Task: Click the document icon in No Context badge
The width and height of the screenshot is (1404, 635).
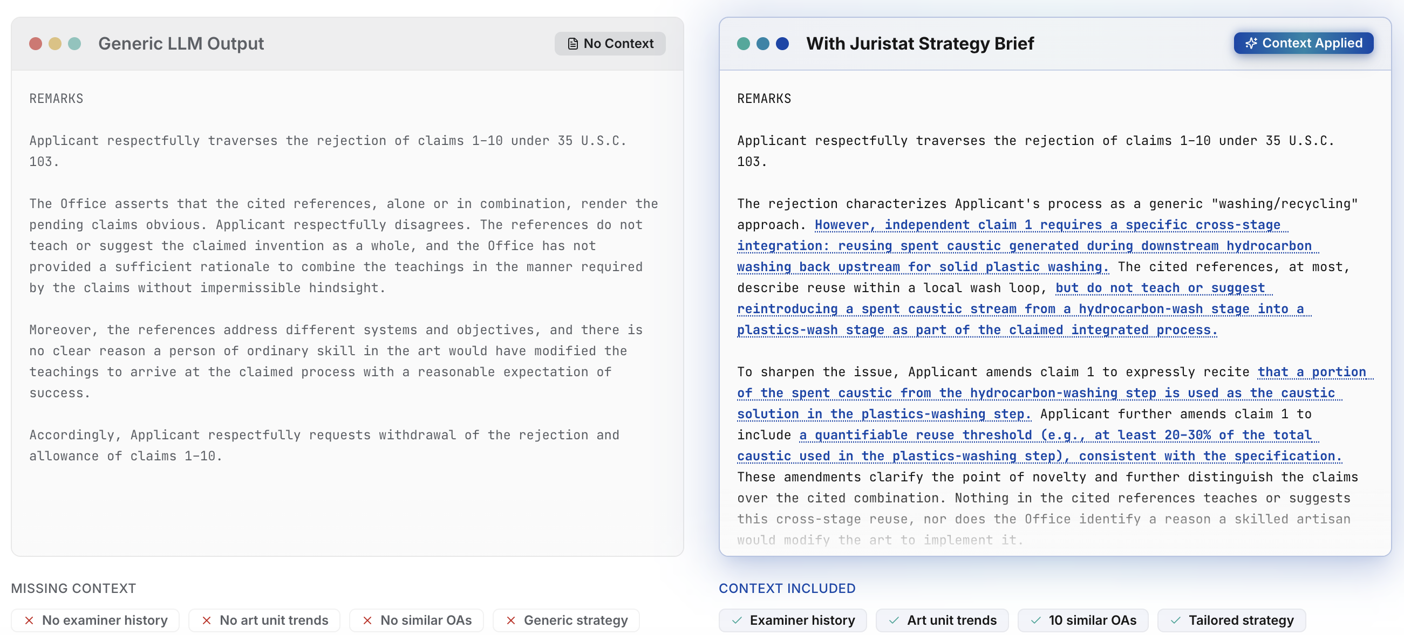Action: 572,44
